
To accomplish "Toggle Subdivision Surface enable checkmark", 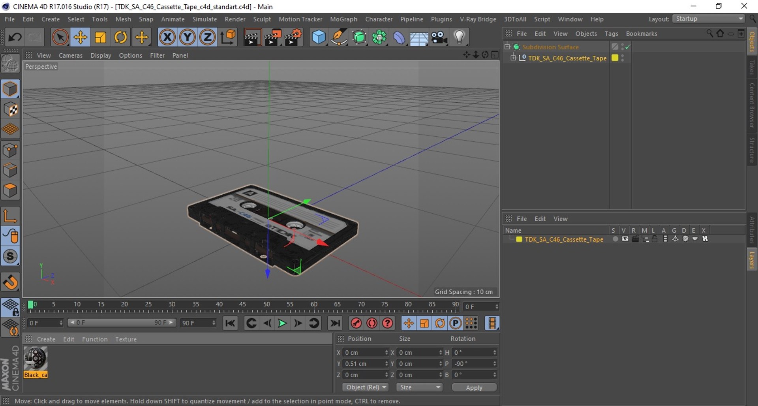I will 628,47.
